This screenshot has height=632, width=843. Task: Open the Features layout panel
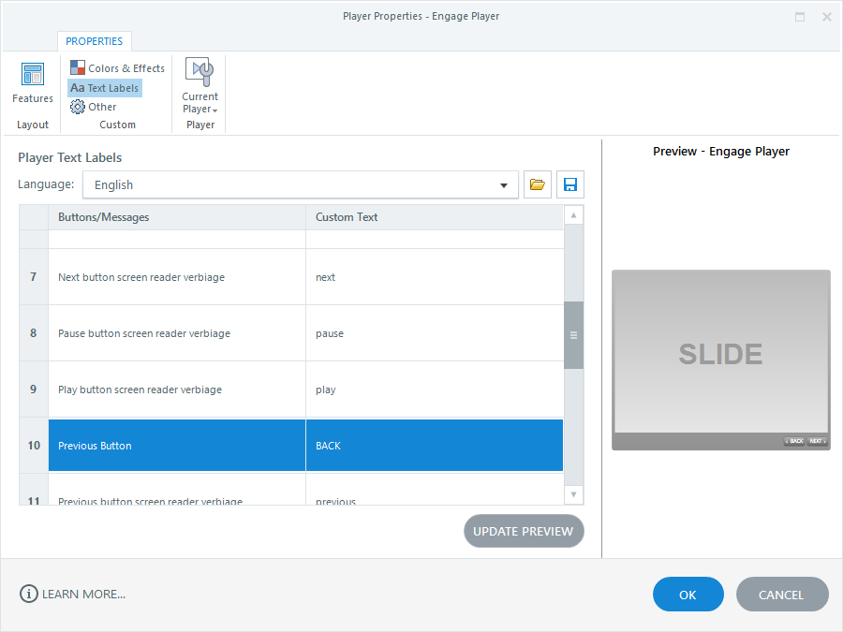click(x=33, y=83)
